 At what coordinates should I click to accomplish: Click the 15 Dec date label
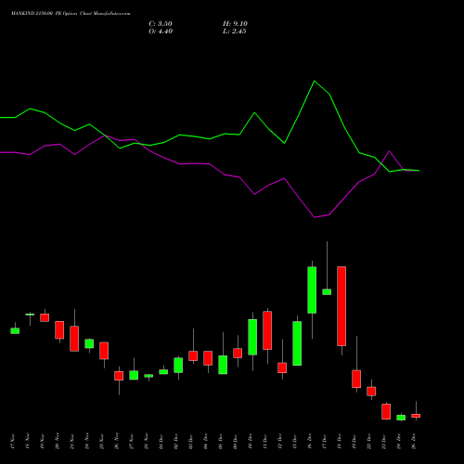pyautogui.click(x=295, y=442)
